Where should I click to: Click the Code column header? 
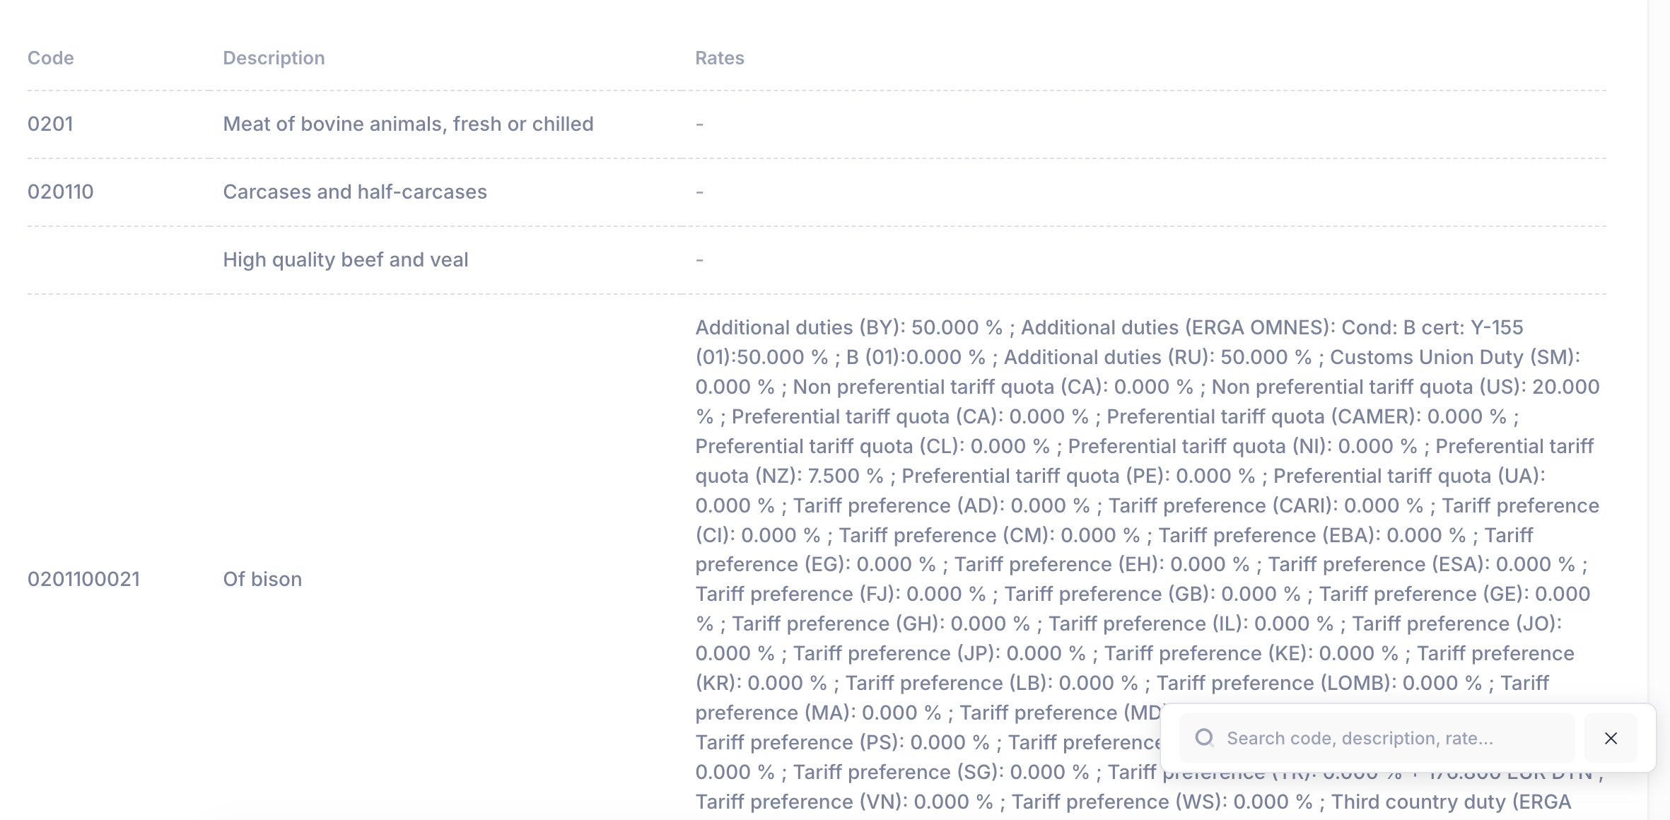50,58
